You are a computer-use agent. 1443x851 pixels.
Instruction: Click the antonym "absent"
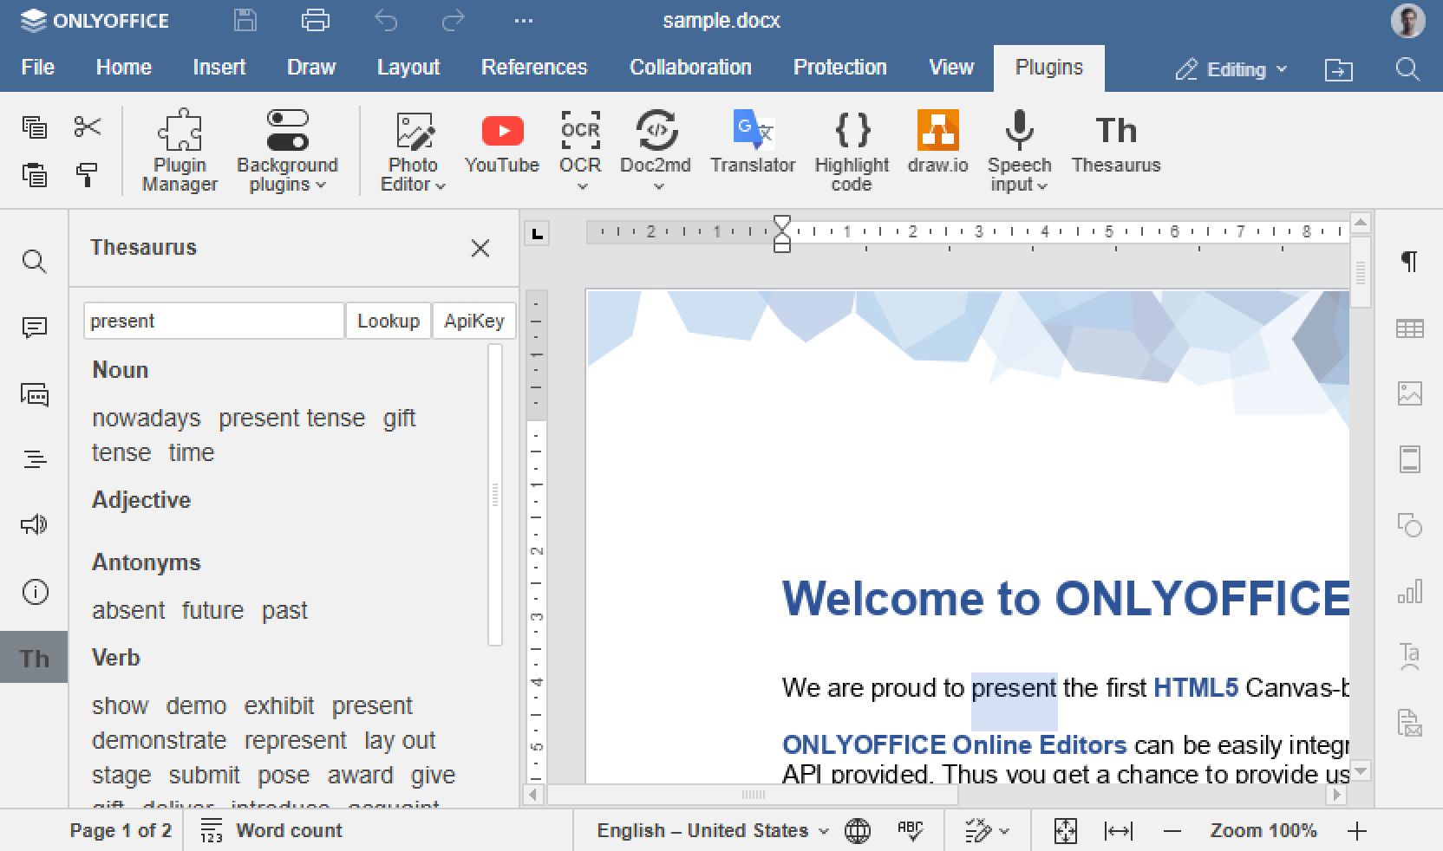tap(128, 610)
